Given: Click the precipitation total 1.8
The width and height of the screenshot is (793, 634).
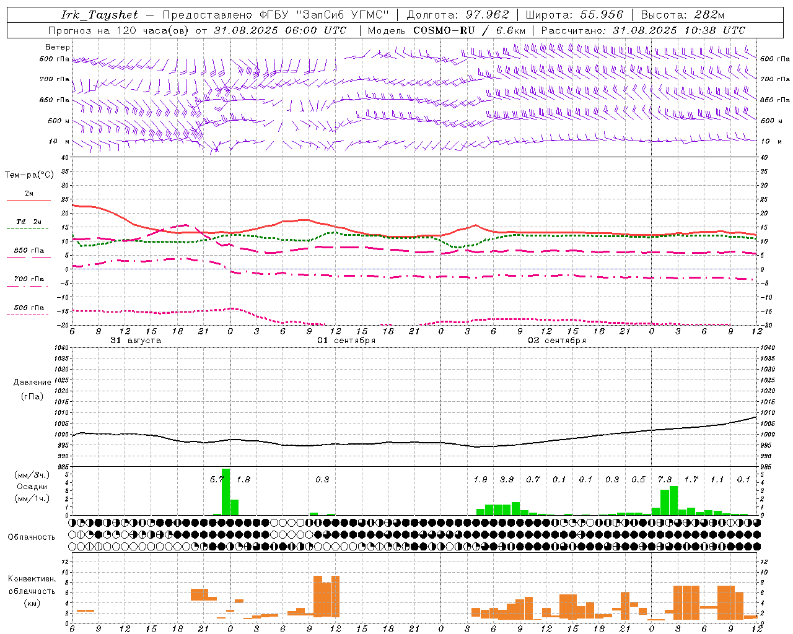Looking at the screenshot, I should [x=243, y=479].
